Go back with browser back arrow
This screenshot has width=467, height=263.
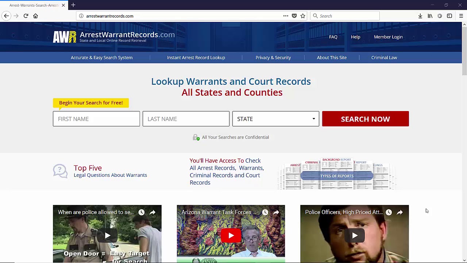(x=6, y=16)
